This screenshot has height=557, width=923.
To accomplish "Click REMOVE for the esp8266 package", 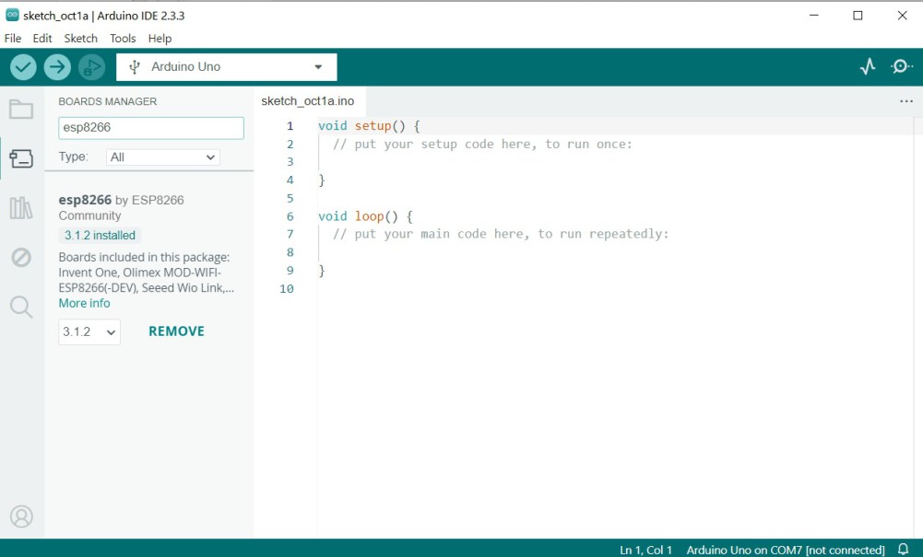I will pos(177,331).
